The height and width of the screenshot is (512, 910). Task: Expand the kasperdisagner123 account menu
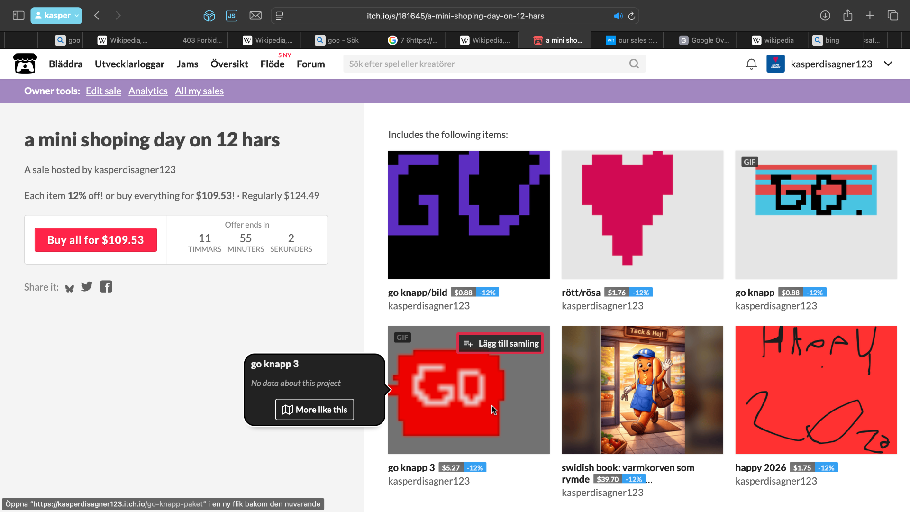pos(888,64)
